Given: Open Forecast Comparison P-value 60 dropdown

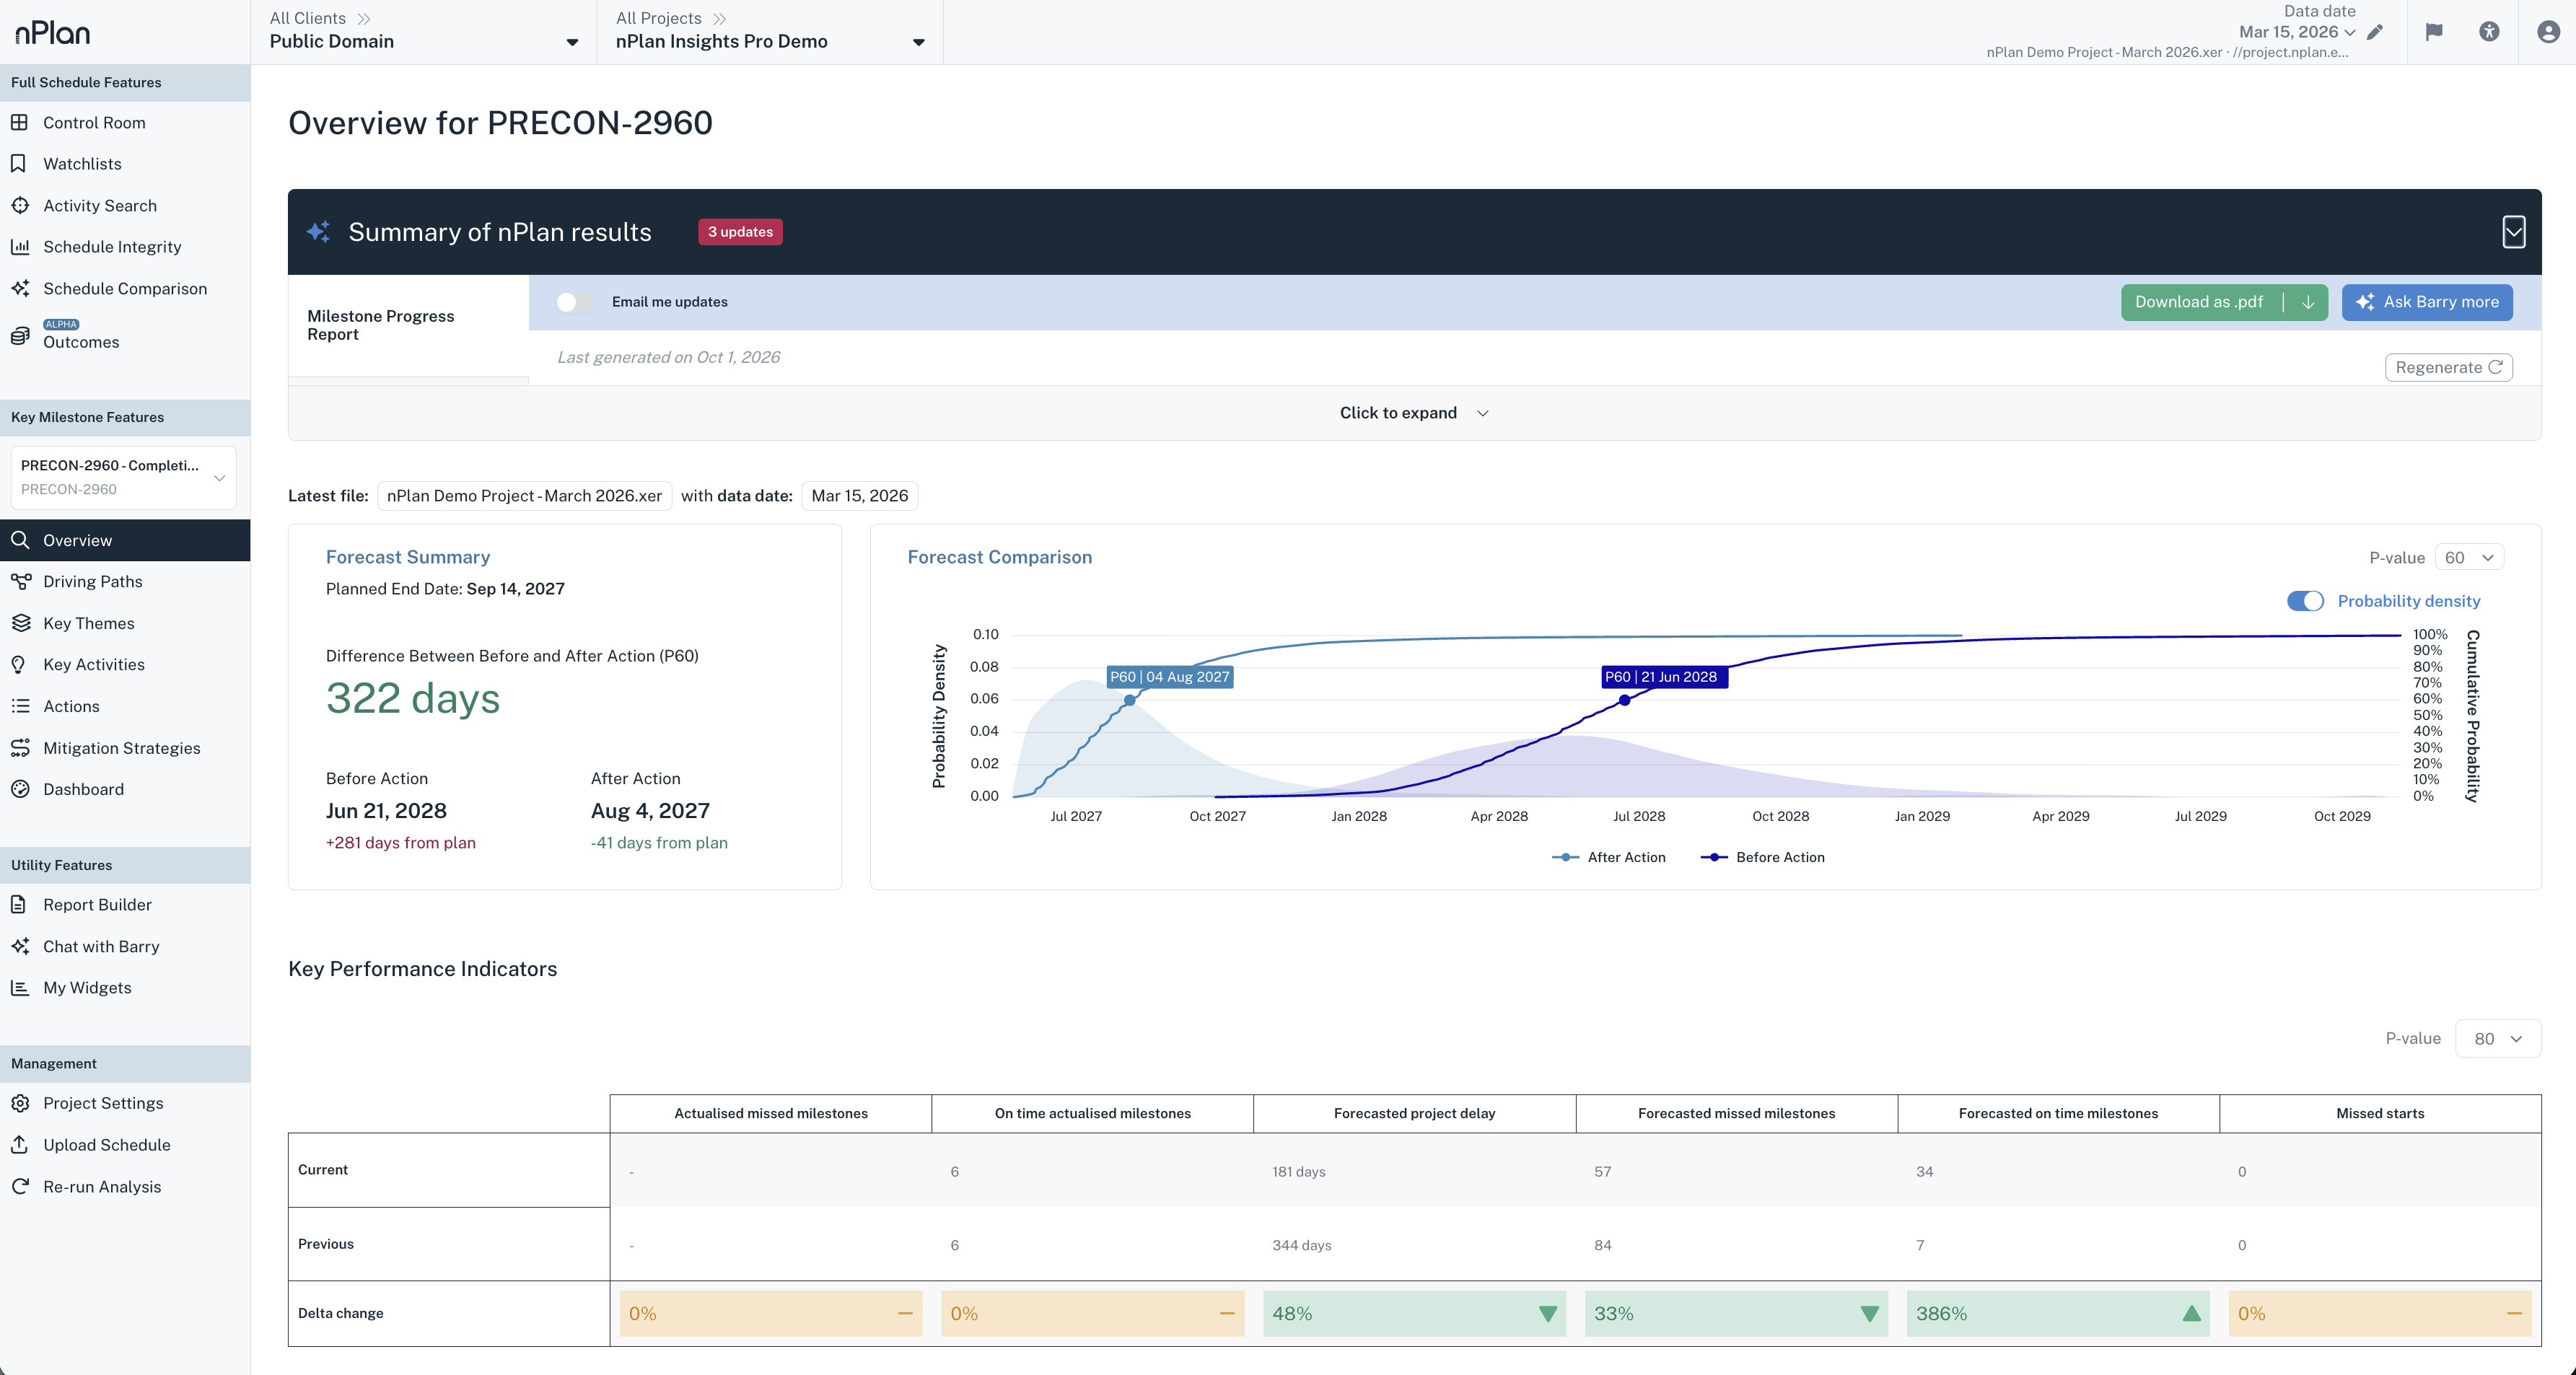Looking at the screenshot, I should pos(2469,557).
